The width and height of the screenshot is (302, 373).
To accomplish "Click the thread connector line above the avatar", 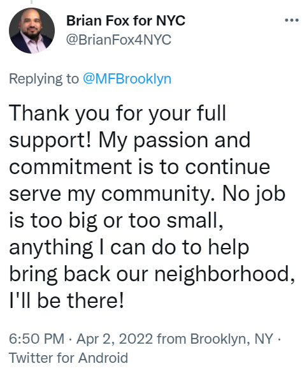I will click(x=31, y=2).
